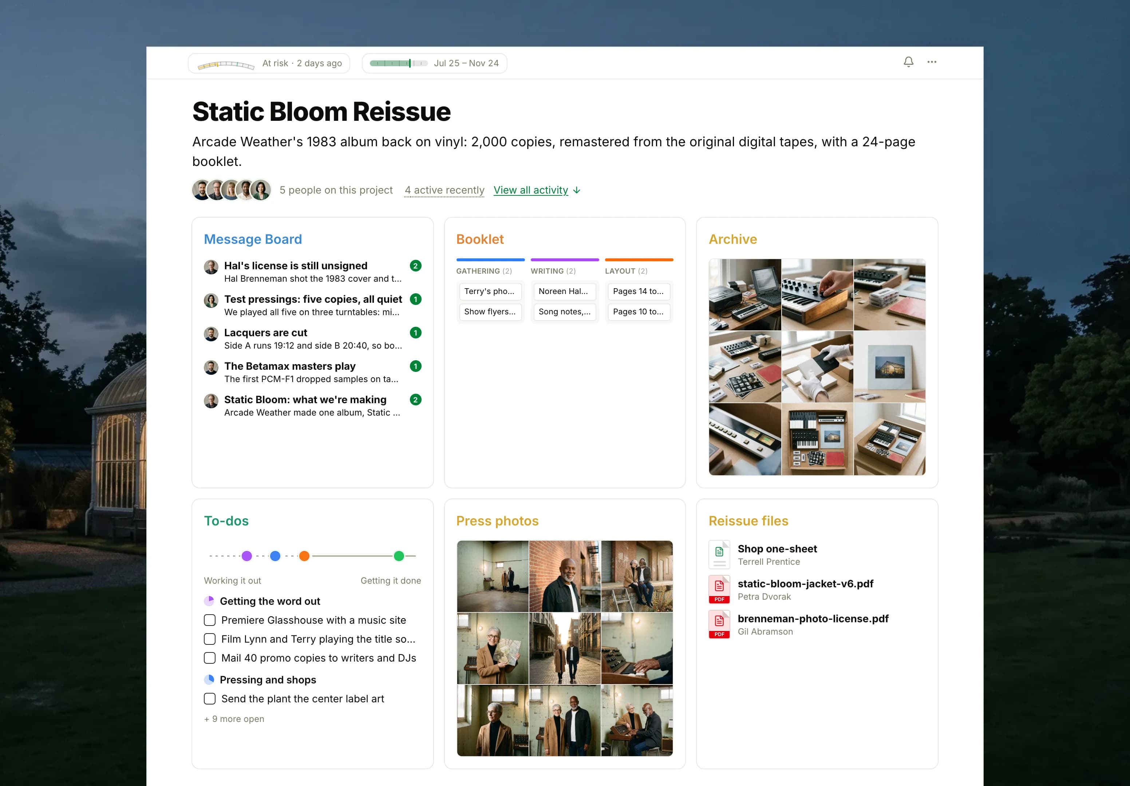Click the static-bloom-jacket-v6.pdf PDF icon

(719, 589)
